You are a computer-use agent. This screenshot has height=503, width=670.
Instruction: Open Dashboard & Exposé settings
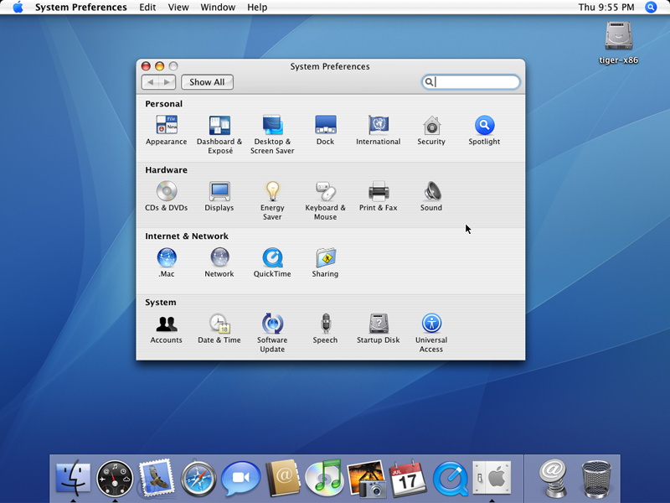[x=219, y=126]
